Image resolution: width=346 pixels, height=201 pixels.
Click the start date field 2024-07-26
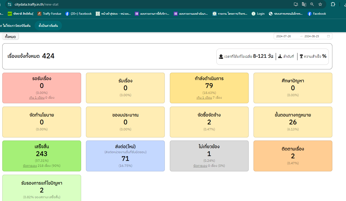point(284,36)
